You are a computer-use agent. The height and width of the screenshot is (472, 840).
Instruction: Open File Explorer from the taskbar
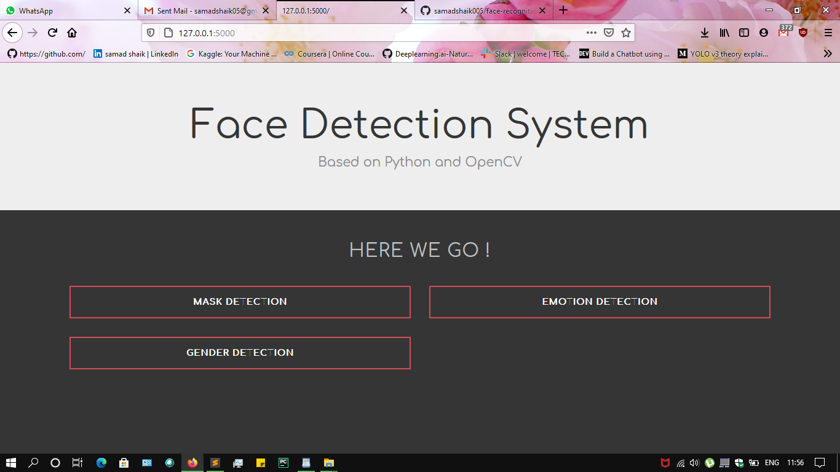pyautogui.click(x=329, y=463)
